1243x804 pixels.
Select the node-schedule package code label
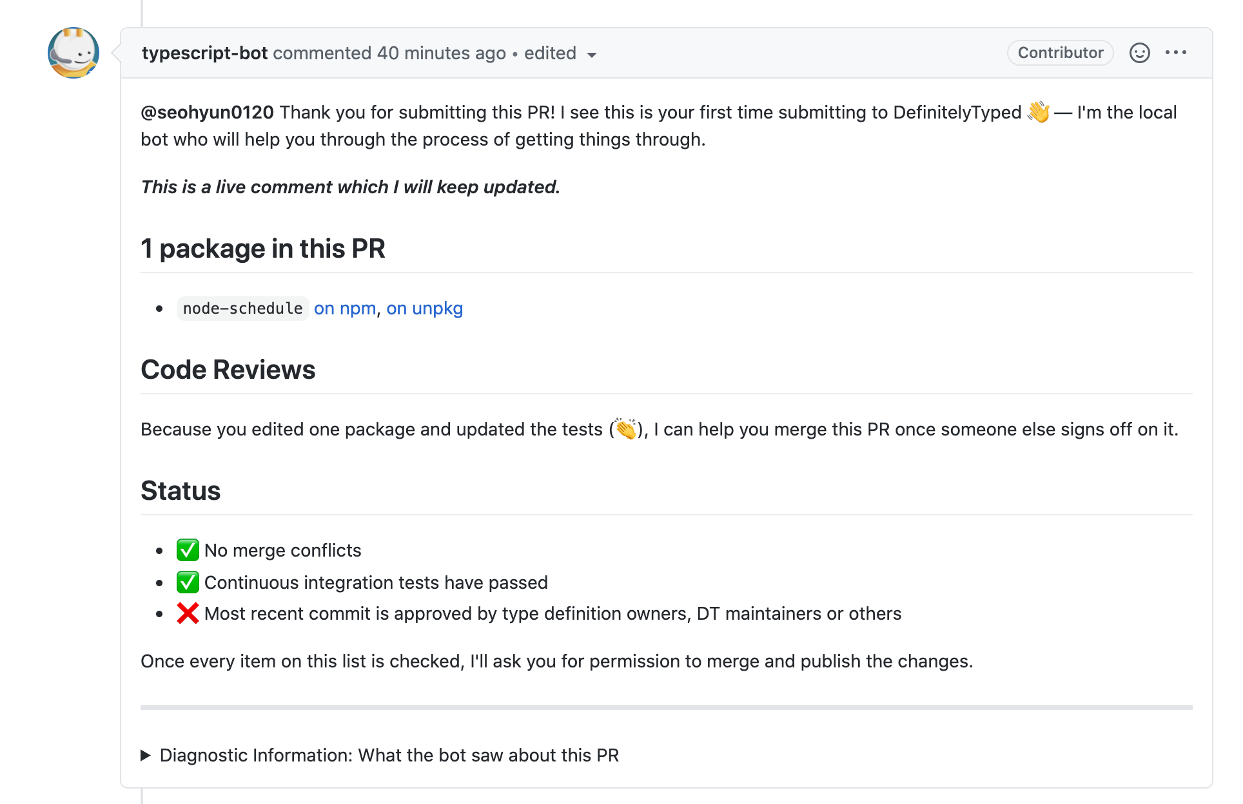pos(242,309)
